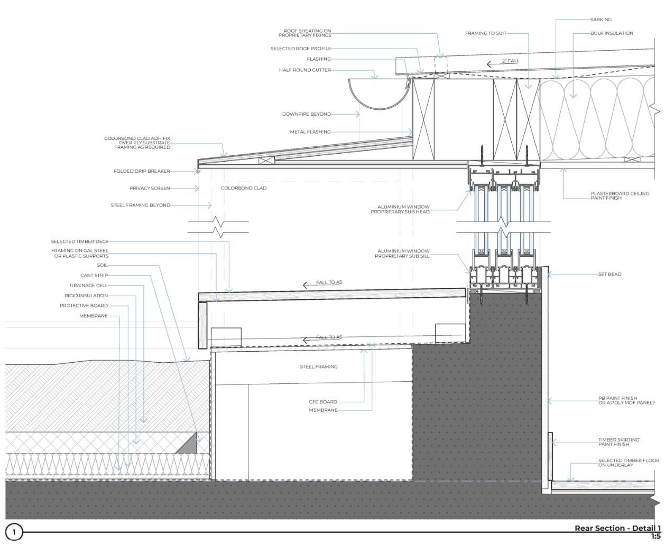665x546 pixels.
Task: Select the 'PRIVACY SCREEN' annotation
Action: pyautogui.click(x=150, y=188)
